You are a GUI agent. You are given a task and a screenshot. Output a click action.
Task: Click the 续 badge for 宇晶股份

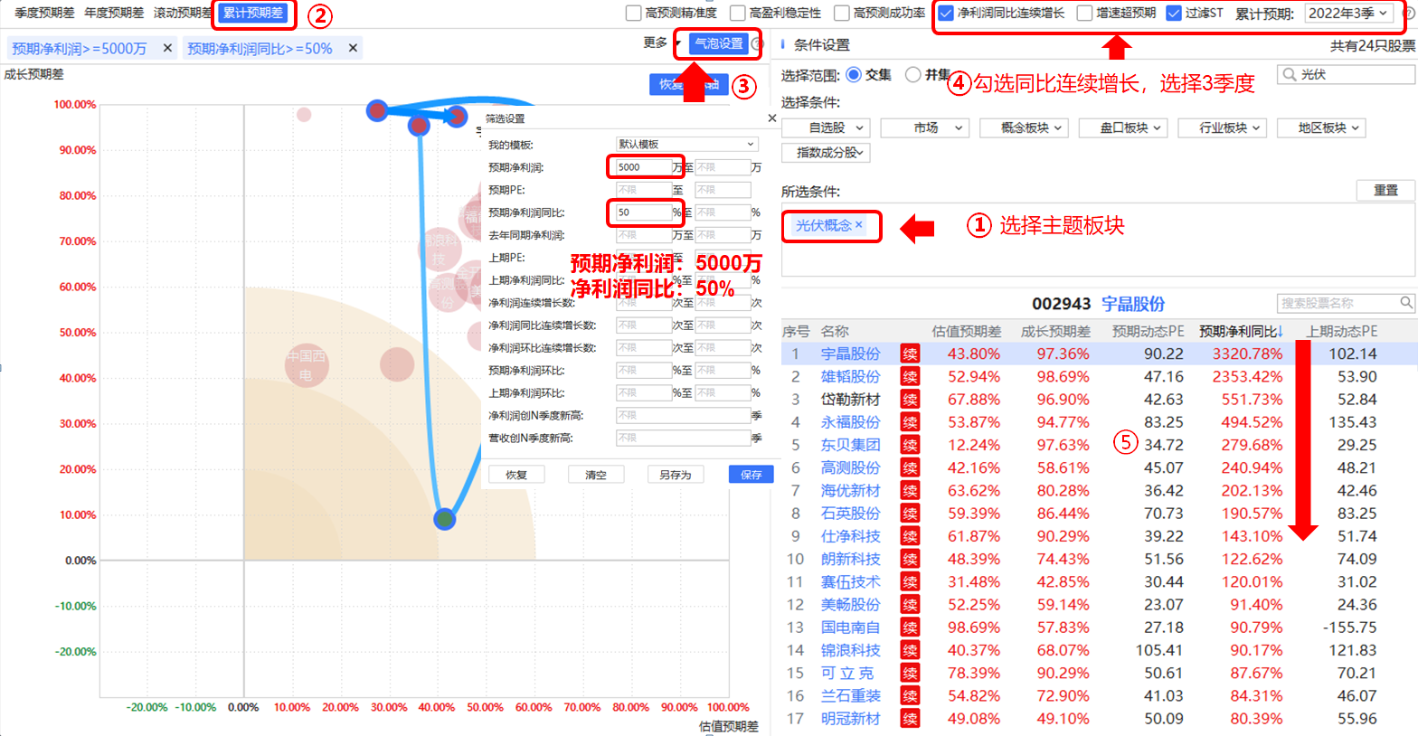pyautogui.click(x=910, y=354)
